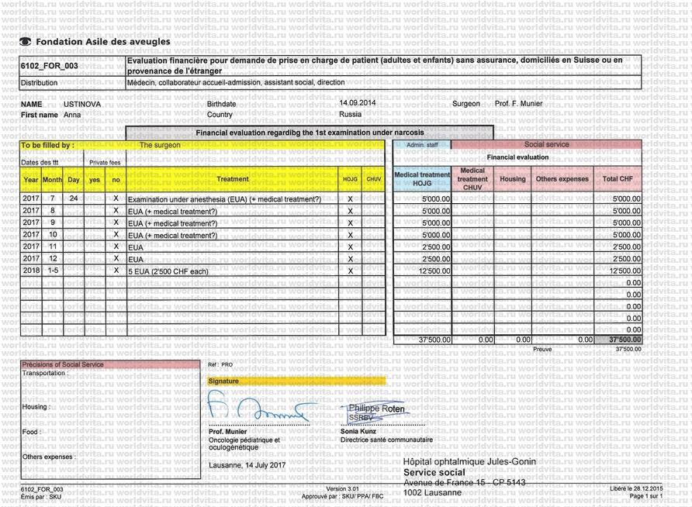Click day value '24' in the first row
The height and width of the screenshot is (507, 692).
74,198
